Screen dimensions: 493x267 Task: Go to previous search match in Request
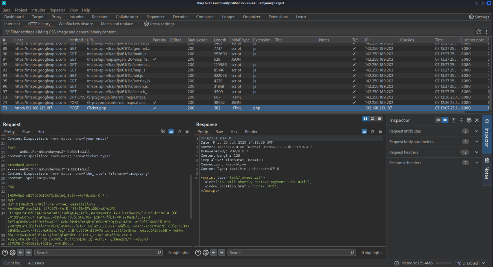21,253
